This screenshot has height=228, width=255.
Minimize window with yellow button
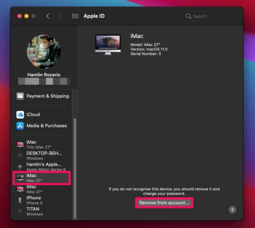pyautogui.click(x=26, y=16)
